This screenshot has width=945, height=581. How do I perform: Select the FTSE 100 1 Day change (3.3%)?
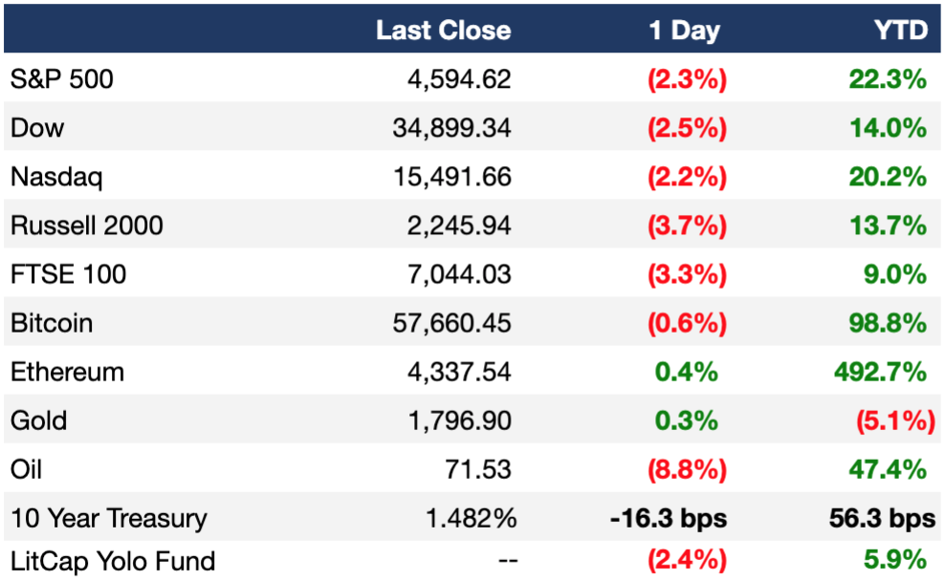pos(687,274)
